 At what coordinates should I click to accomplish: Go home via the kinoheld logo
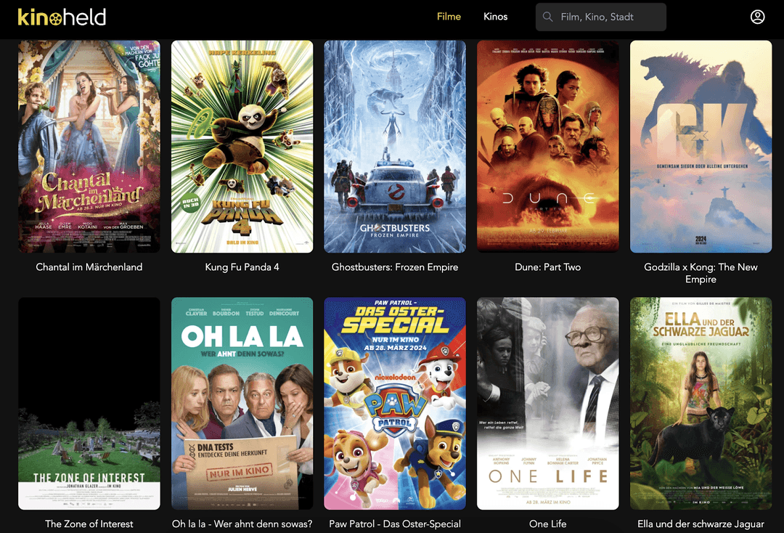pyautogui.click(x=62, y=17)
